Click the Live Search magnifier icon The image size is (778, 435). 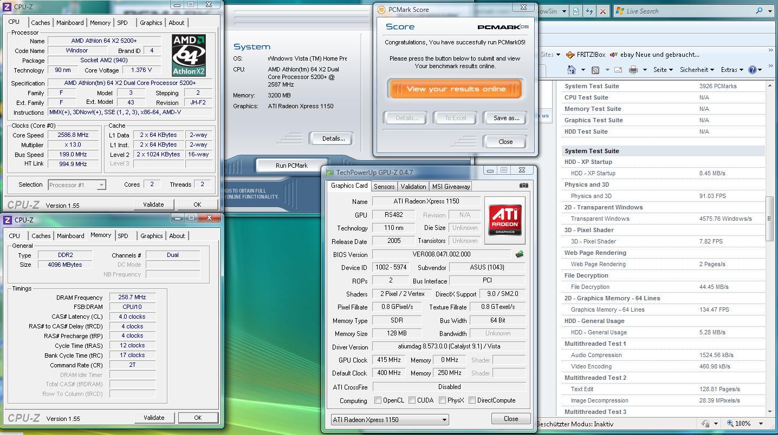[759, 11]
